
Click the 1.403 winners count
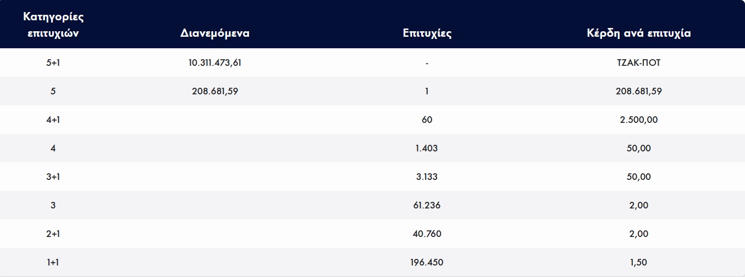coord(427,148)
